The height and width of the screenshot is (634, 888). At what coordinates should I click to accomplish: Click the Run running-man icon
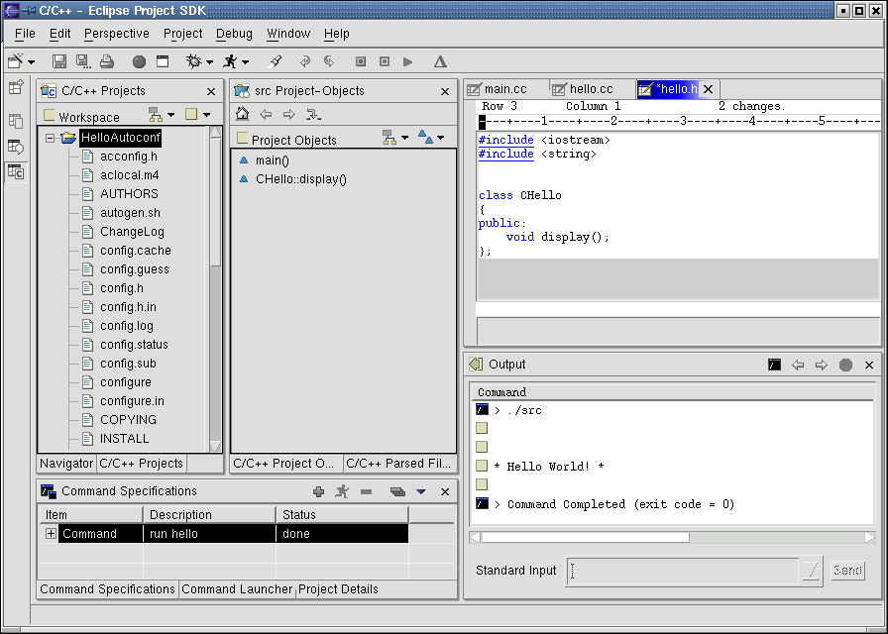tap(231, 61)
